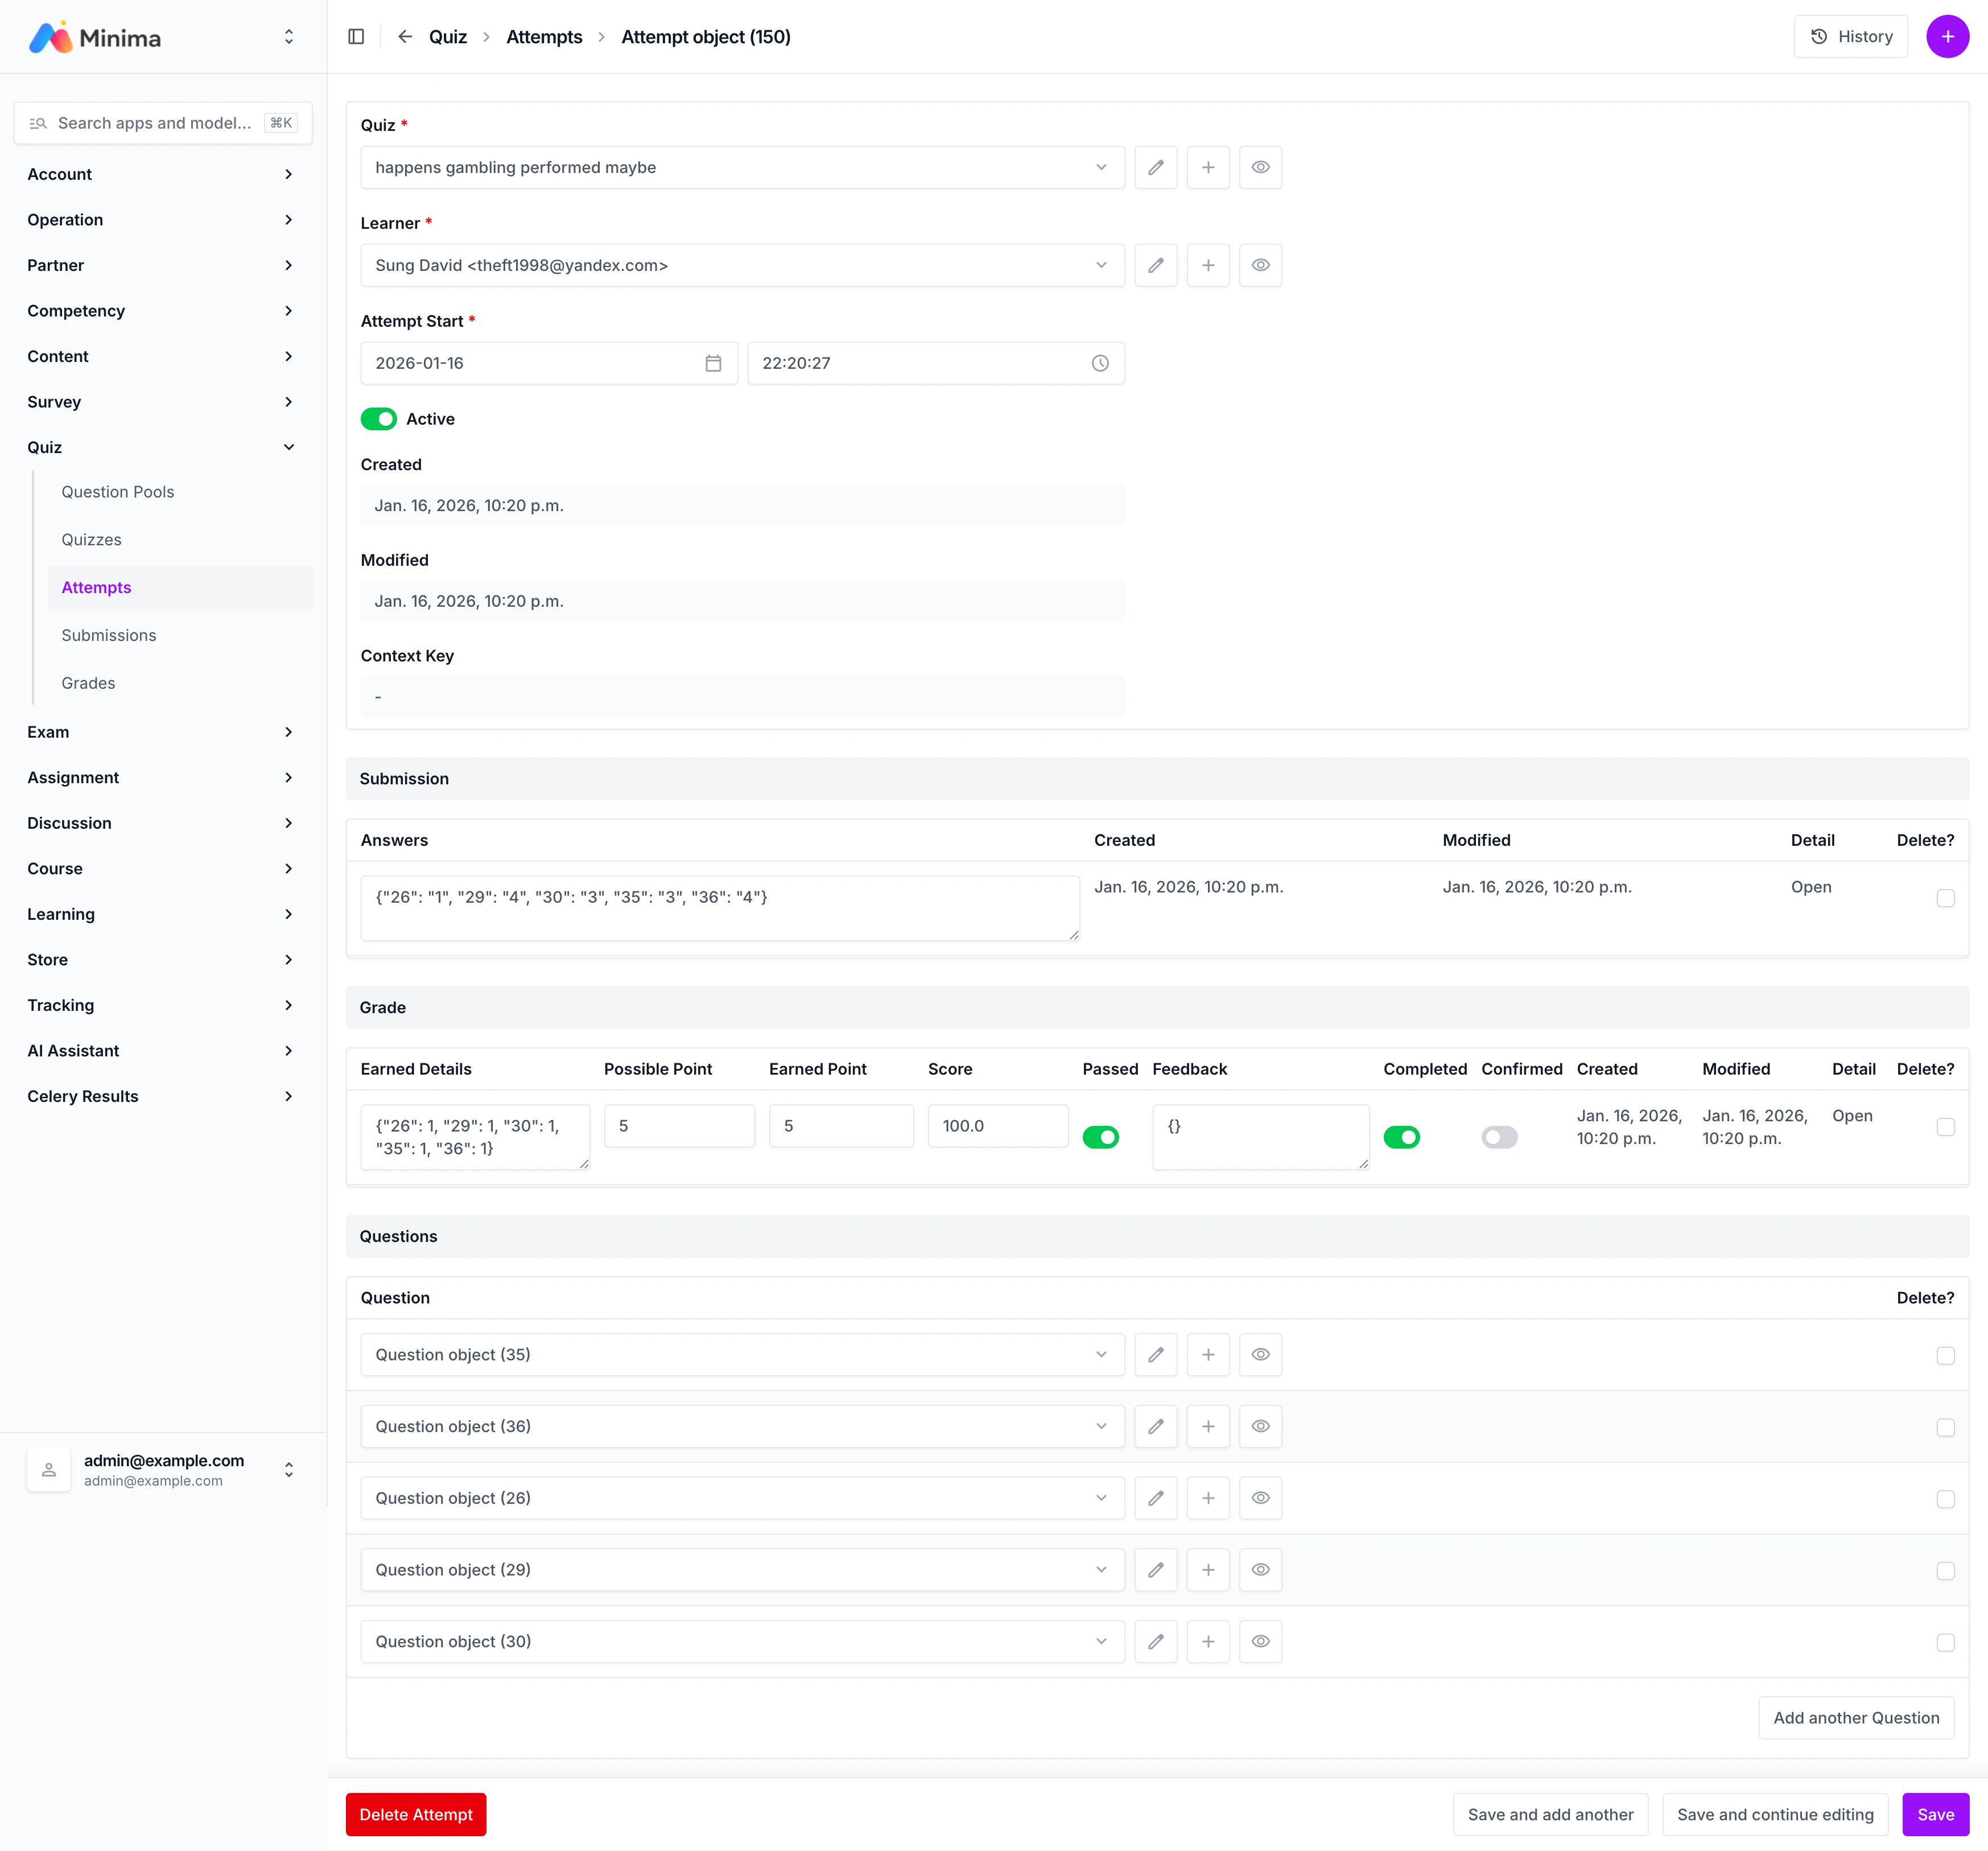This screenshot has width=1988, height=1851.
Task: Open the Quiz selection dropdown
Action: click(x=742, y=167)
